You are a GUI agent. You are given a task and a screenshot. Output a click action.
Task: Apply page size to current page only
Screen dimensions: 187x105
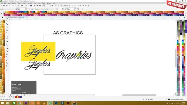click(x=38, y=9)
